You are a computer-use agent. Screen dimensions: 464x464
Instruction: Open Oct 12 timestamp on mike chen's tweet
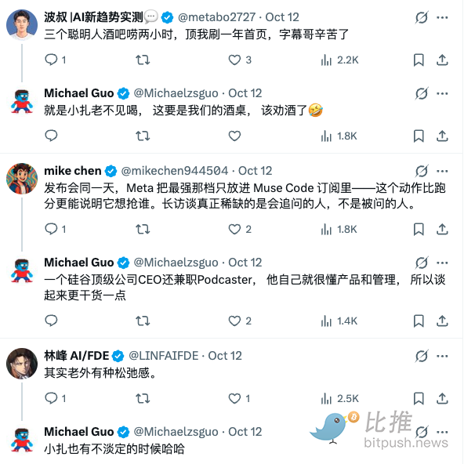point(255,171)
